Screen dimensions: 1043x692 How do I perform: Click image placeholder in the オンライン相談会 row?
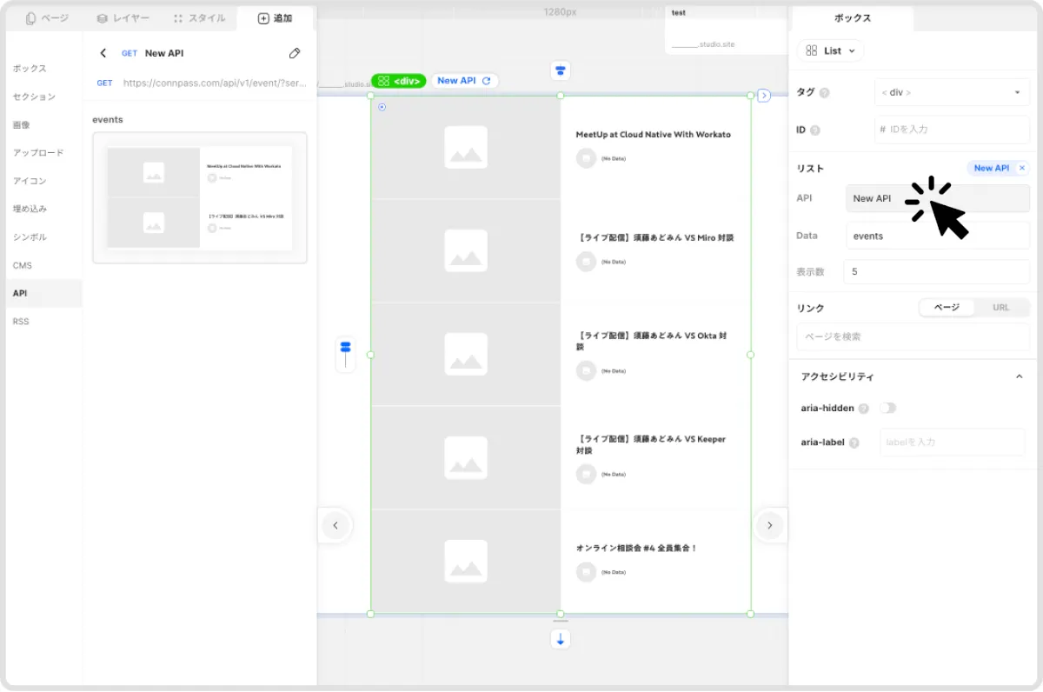click(466, 561)
